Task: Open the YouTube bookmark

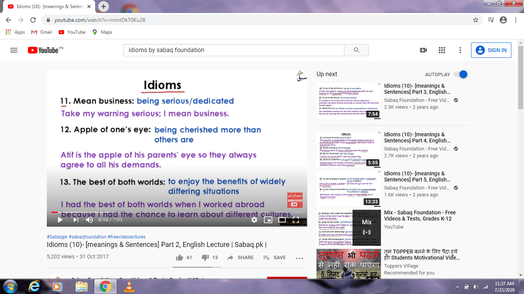Action: click(72, 32)
